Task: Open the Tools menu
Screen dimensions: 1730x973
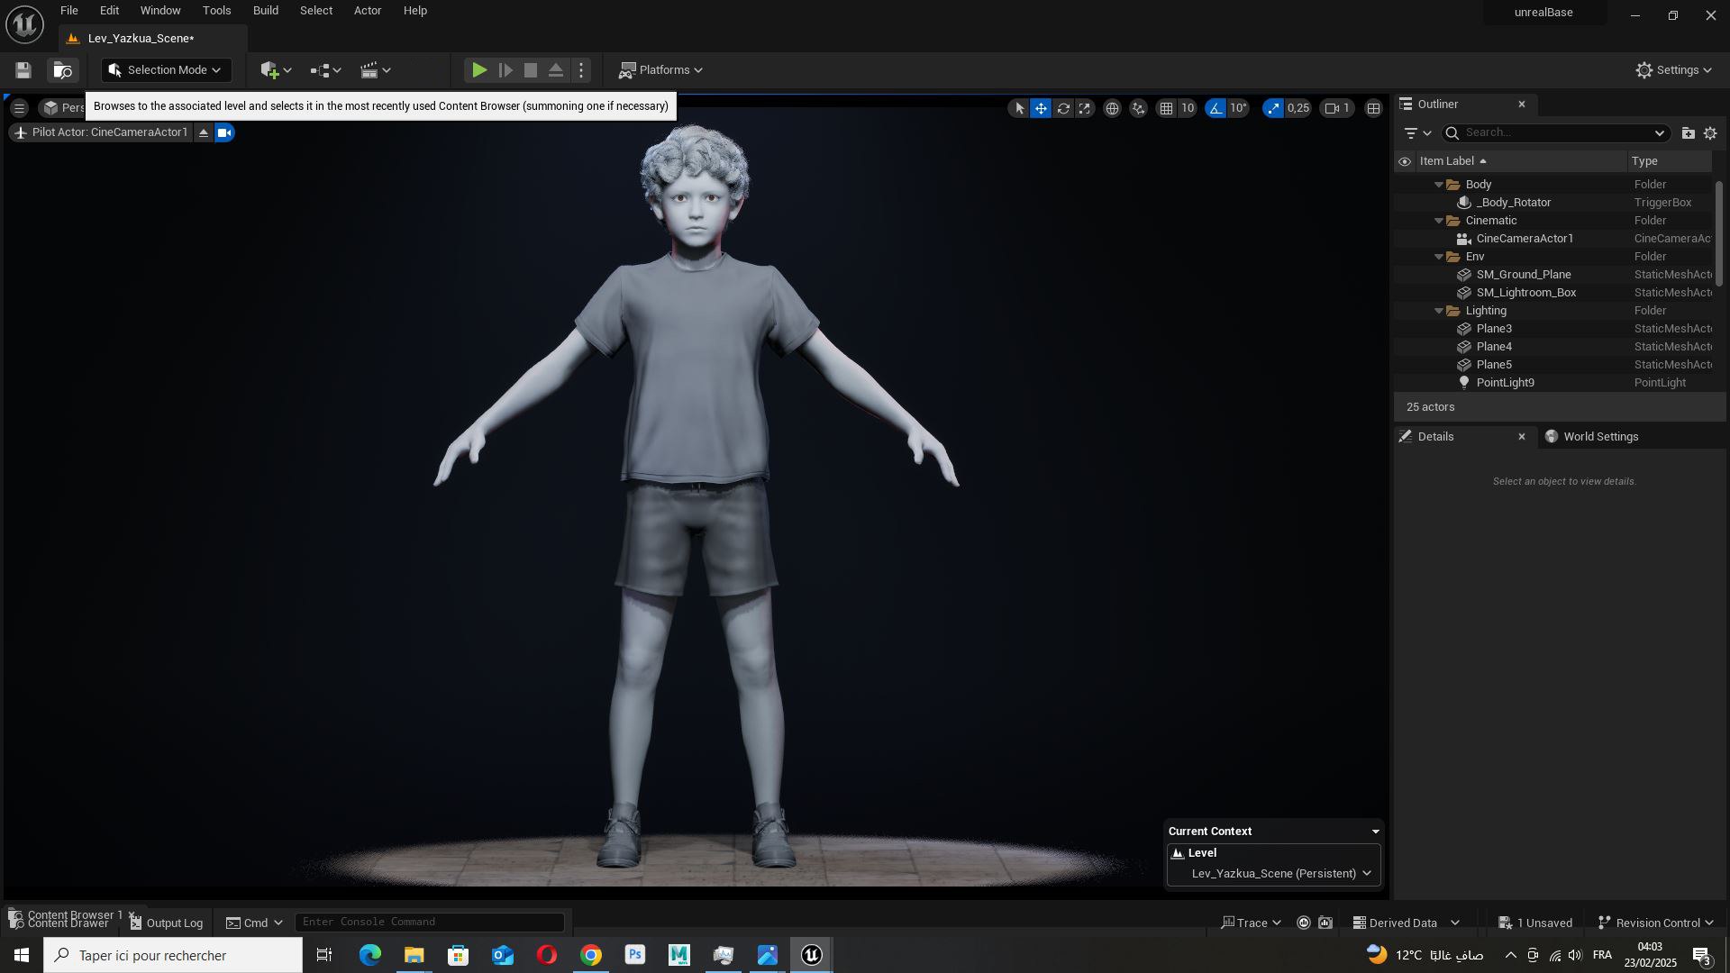Action: 216,11
